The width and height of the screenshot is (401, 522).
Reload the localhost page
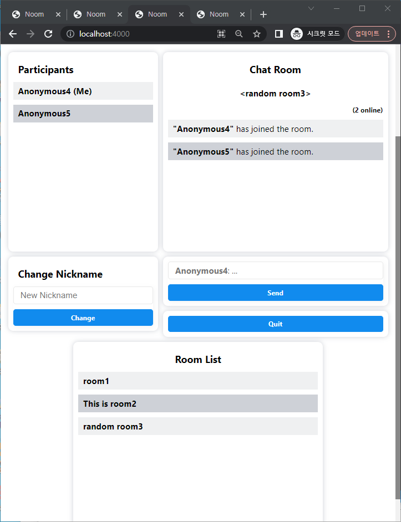(48, 34)
